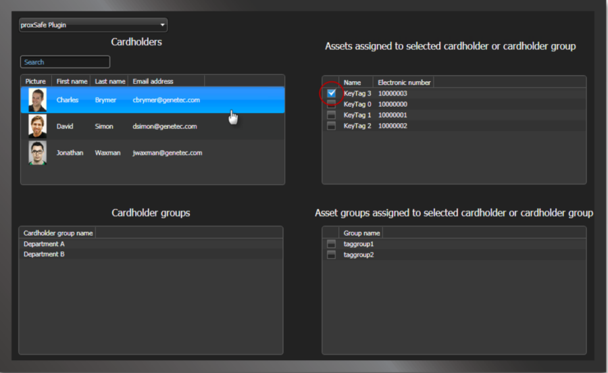
Task: Uncheck the KeyTag 3 checkbox
Action: click(331, 93)
